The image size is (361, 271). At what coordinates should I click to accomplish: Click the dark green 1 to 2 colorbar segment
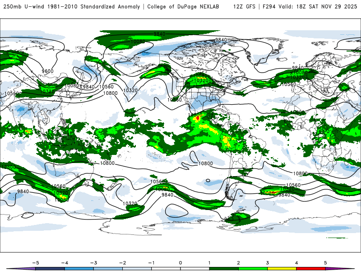[224, 269]
